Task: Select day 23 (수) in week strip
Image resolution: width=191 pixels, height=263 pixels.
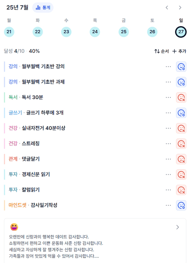Action: [x=66, y=32]
